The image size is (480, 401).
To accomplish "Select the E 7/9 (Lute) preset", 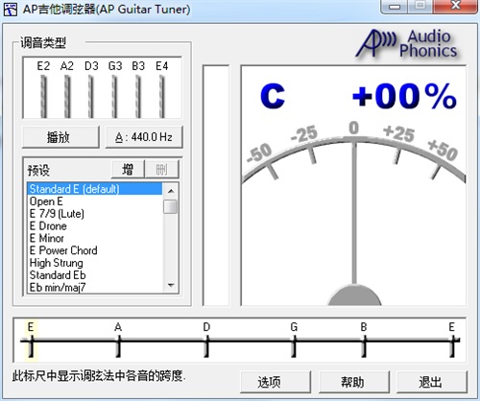I will coord(95,214).
